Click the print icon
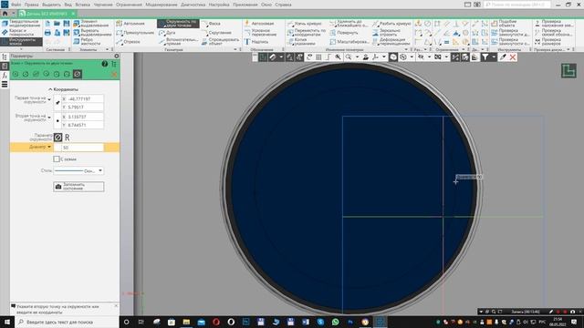This screenshot has width=584, height=328. coord(47,33)
